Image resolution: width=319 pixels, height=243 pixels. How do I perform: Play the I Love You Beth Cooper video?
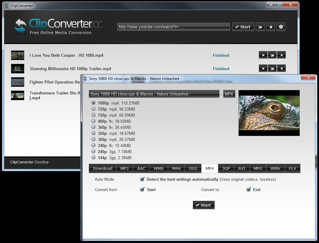pyautogui.click(x=263, y=55)
